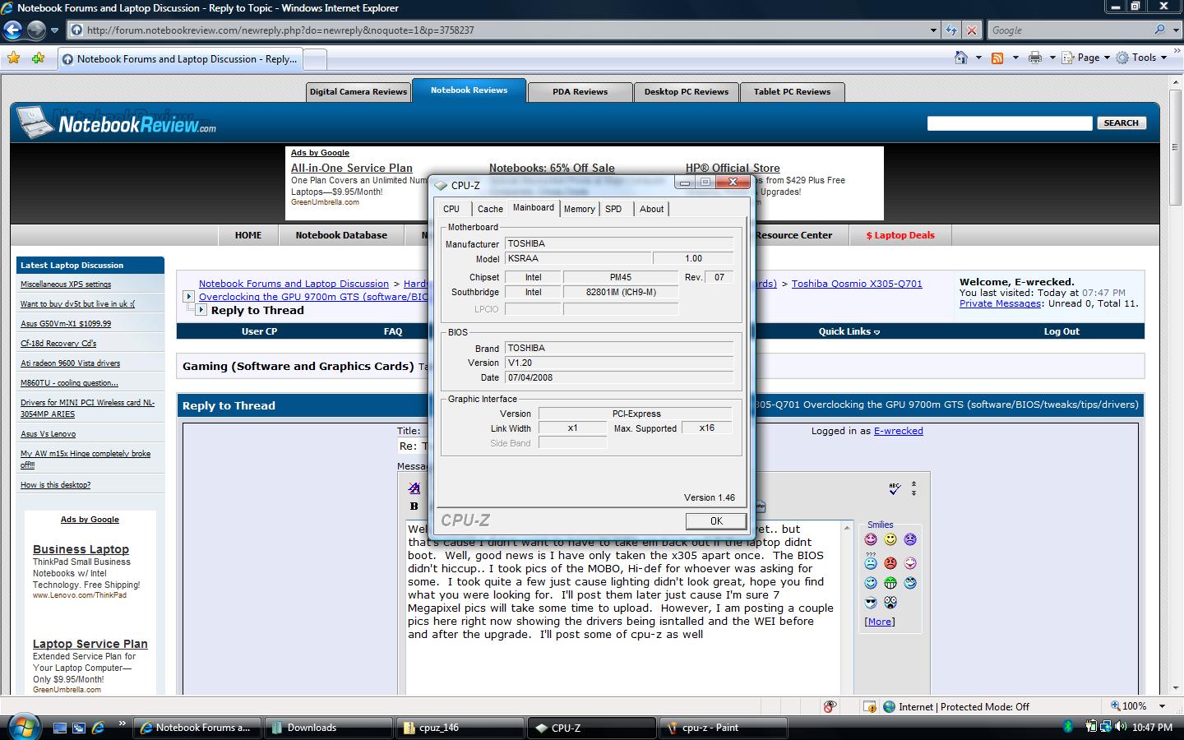This screenshot has height=740, width=1184.
Task: Click in the Google search box
Action: (x=1069, y=30)
